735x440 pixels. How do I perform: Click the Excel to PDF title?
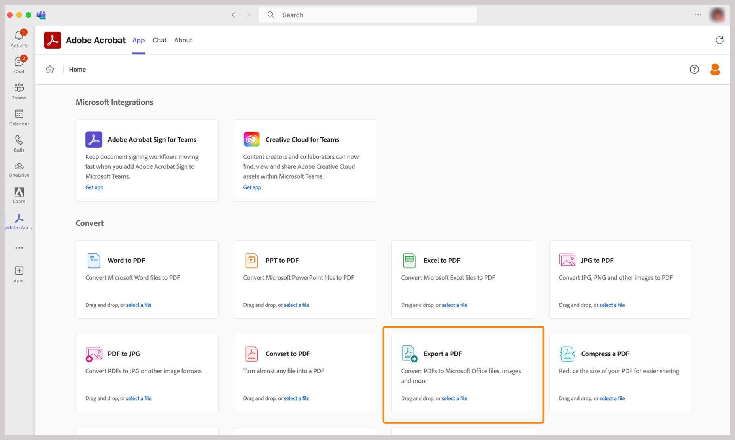click(x=442, y=261)
